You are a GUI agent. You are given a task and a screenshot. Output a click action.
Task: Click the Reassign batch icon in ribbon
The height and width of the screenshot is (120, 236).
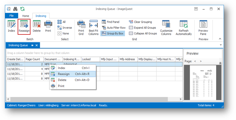click(24, 27)
